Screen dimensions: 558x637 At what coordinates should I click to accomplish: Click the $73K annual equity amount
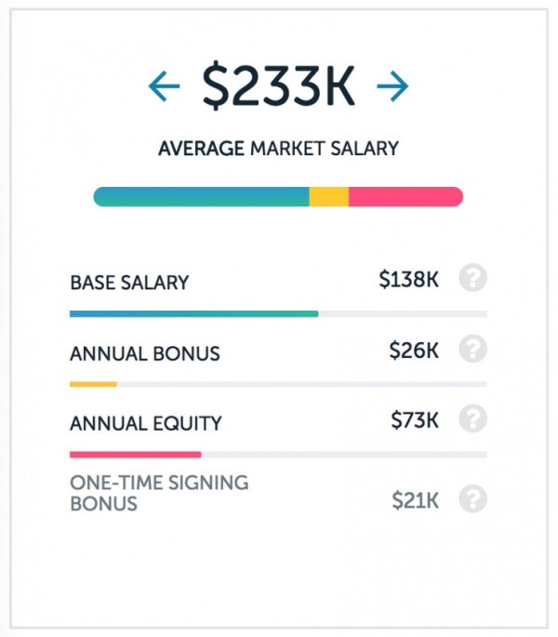click(x=414, y=420)
